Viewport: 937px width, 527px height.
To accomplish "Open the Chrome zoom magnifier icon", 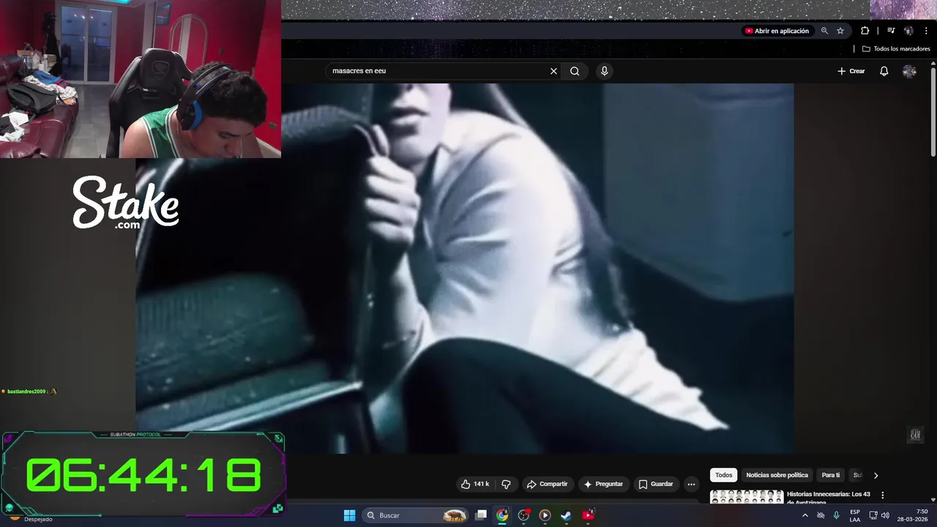I will coord(824,31).
